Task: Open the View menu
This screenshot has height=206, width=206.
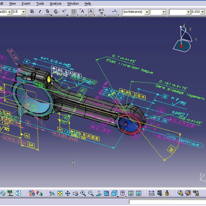Action: [12, 3]
